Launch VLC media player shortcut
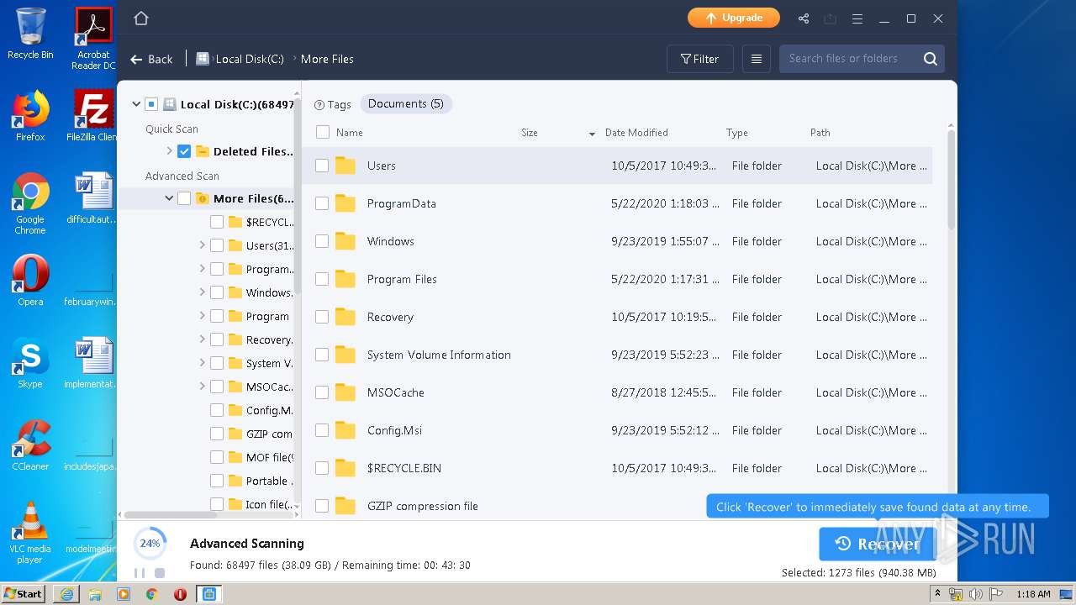This screenshot has height=605, width=1076. tap(30, 533)
